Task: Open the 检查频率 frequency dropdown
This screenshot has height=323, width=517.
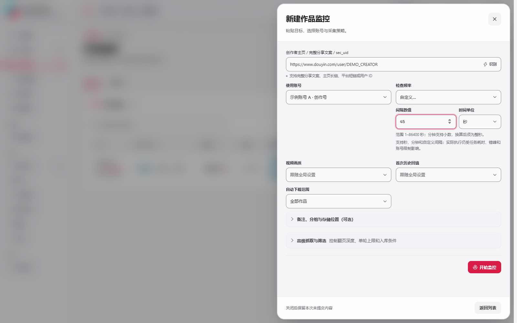Action: pyautogui.click(x=448, y=97)
